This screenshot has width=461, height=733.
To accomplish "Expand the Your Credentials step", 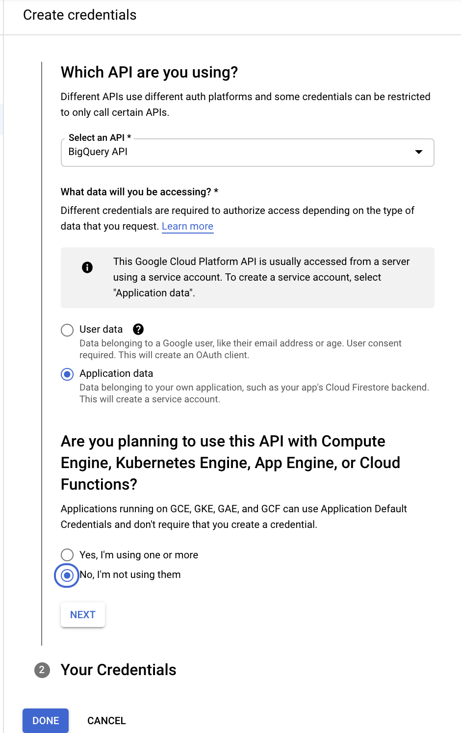I will point(118,670).
